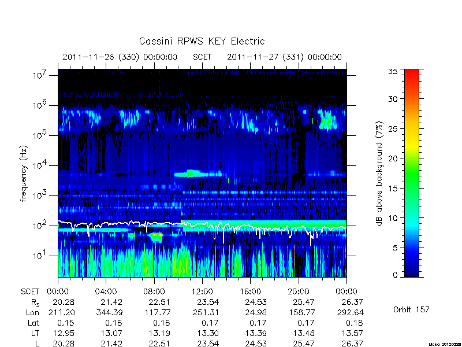Viewport: 462px width, 347px height.
Task: Click the LT value '13.19'
Action: coord(159,333)
